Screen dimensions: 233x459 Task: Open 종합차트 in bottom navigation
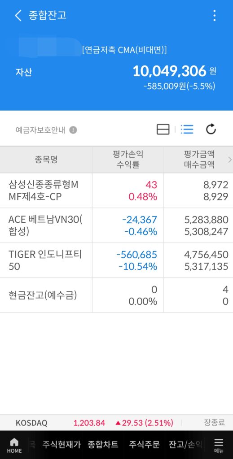coord(103,444)
